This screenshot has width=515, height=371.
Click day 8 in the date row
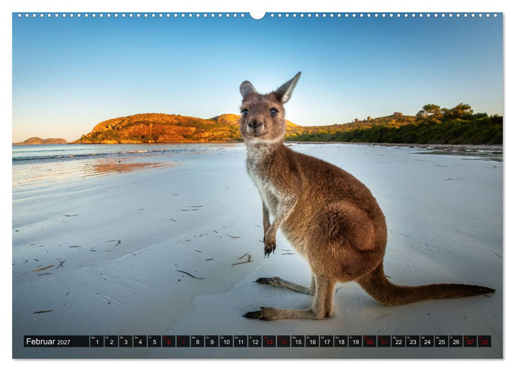click(x=197, y=341)
